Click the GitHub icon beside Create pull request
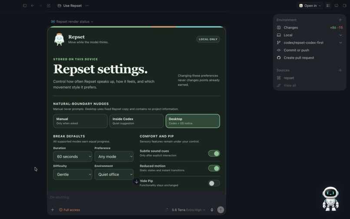 pyautogui.click(x=279, y=58)
